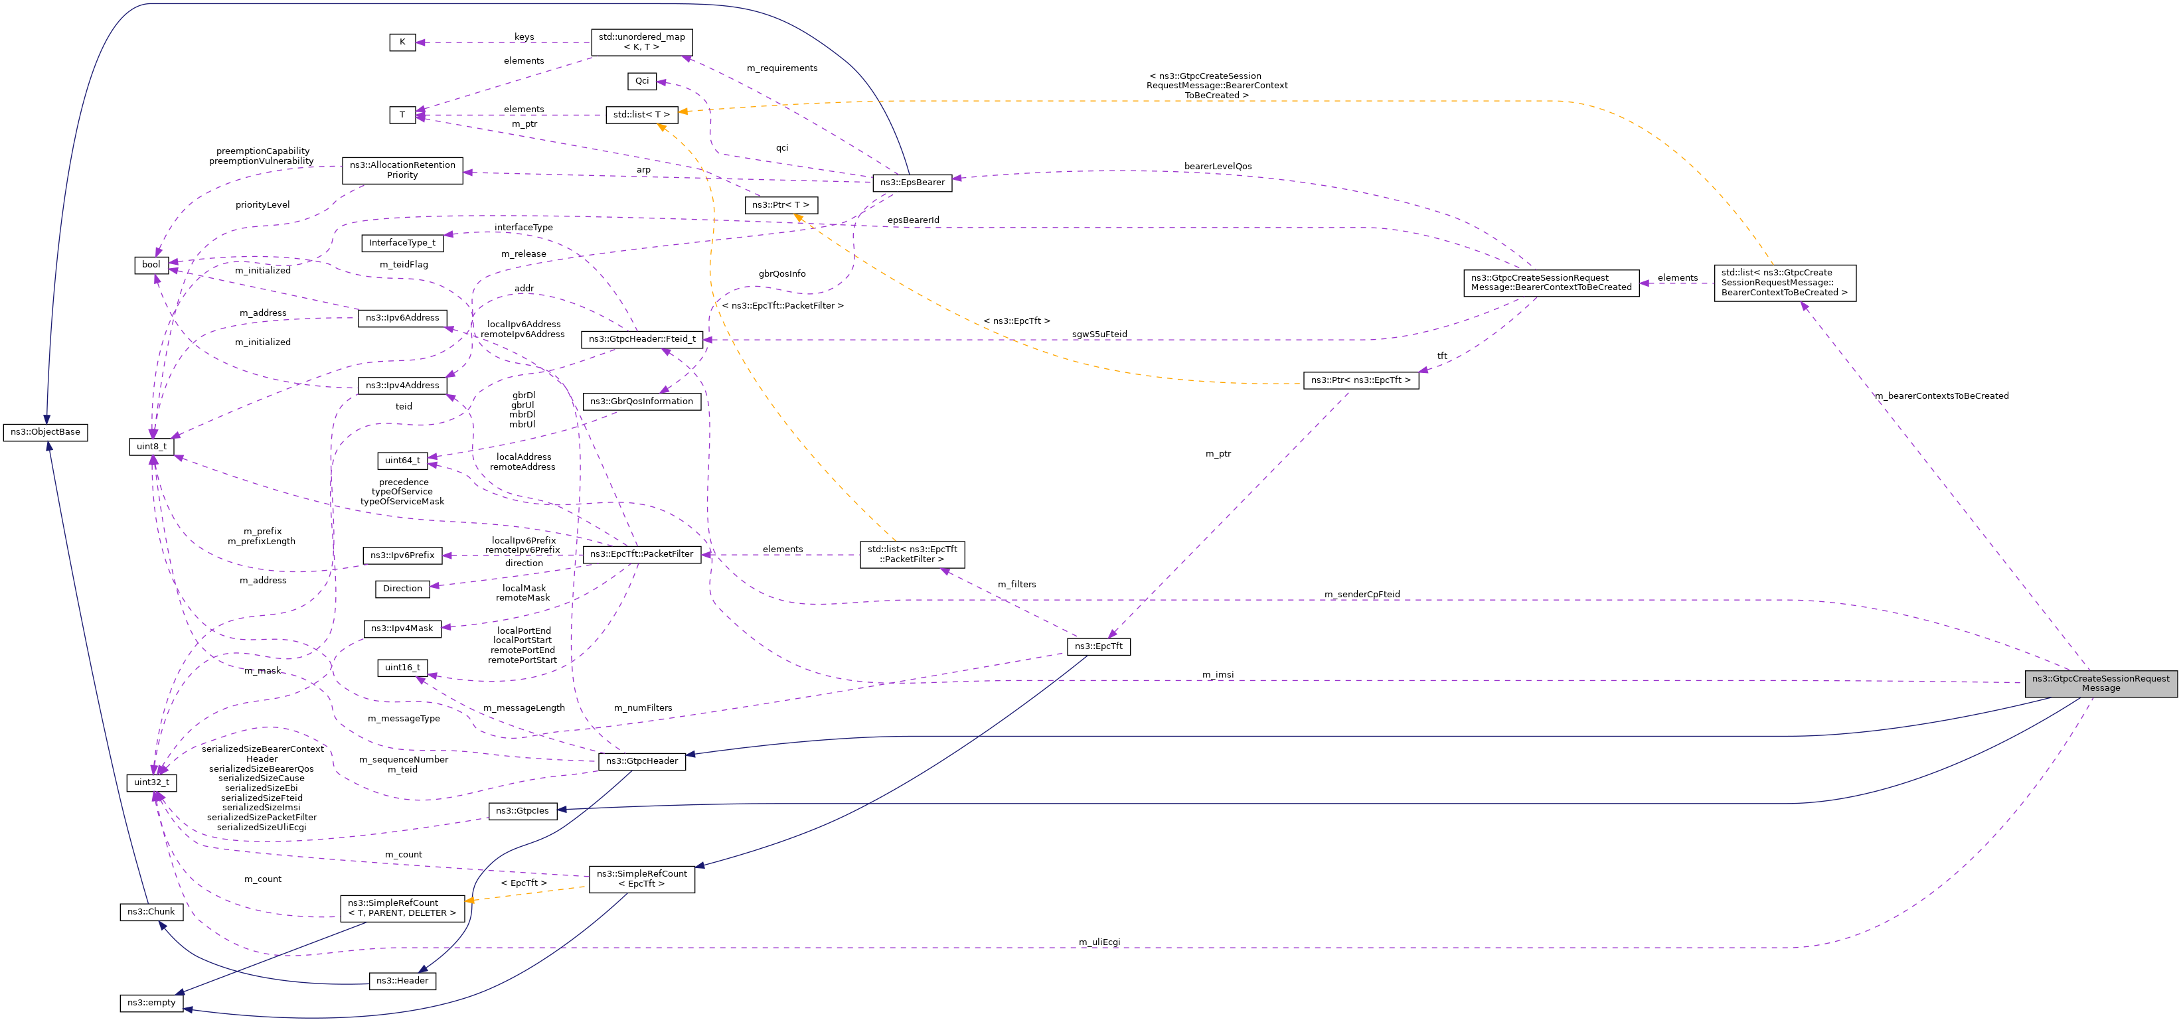Viewport: 2181px width, 1022px height.
Task: Open the SimpleRefCount< T, PARENT, DELETER > node
Action: pos(402,909)
